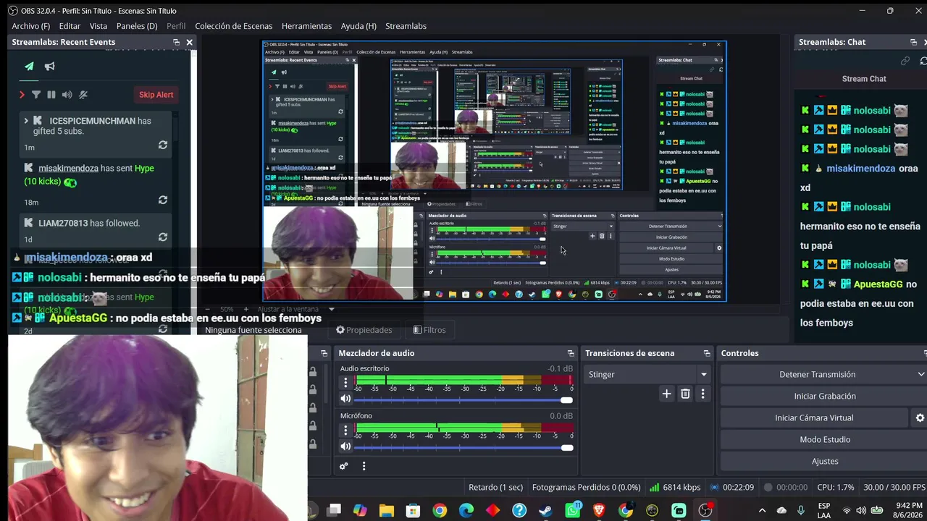Toggle the crossed-out alerts mute icon
927x521 pixels.
coord(83,95)
